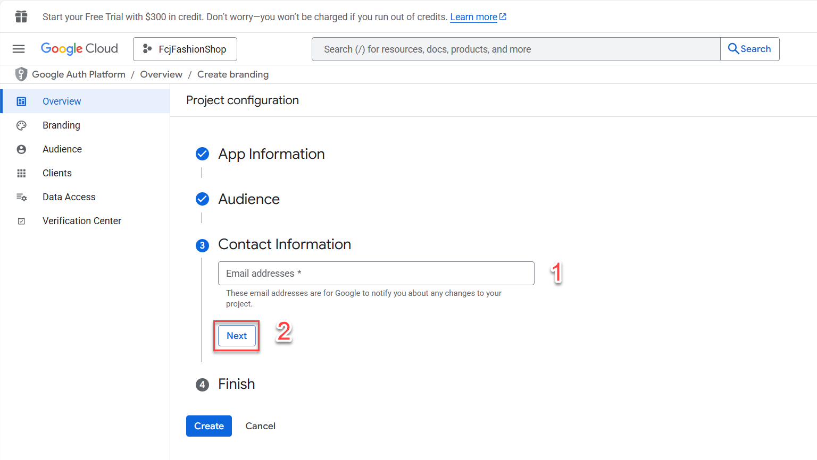
Task: Click the Data Access settings icon
Action: (21, 197)
